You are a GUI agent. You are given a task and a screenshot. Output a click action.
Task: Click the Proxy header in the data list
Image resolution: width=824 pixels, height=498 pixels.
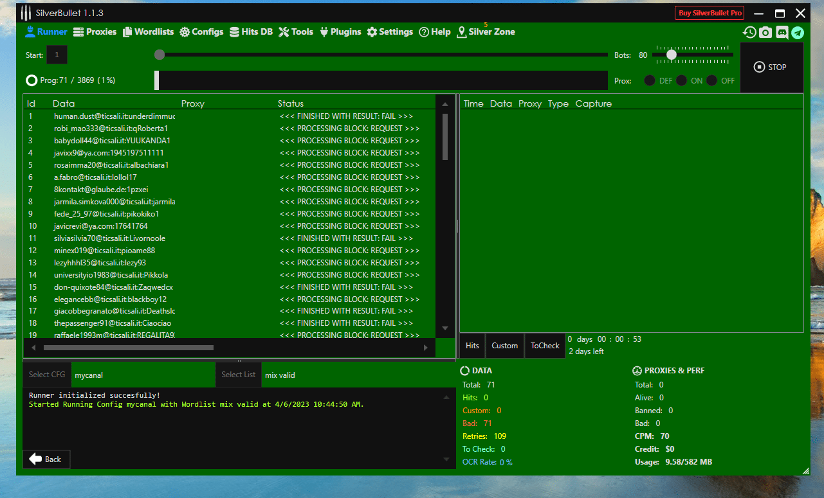tap(193, 103)
